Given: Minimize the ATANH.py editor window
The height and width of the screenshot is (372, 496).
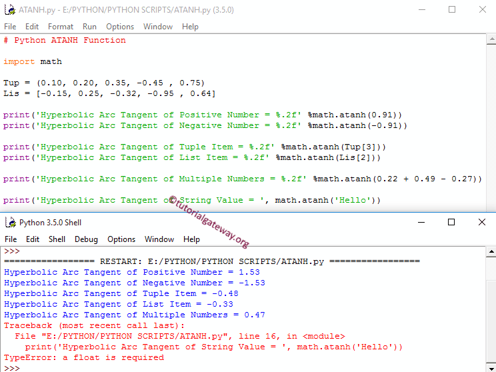Looking at the screenshot, I should pos(421,9).
